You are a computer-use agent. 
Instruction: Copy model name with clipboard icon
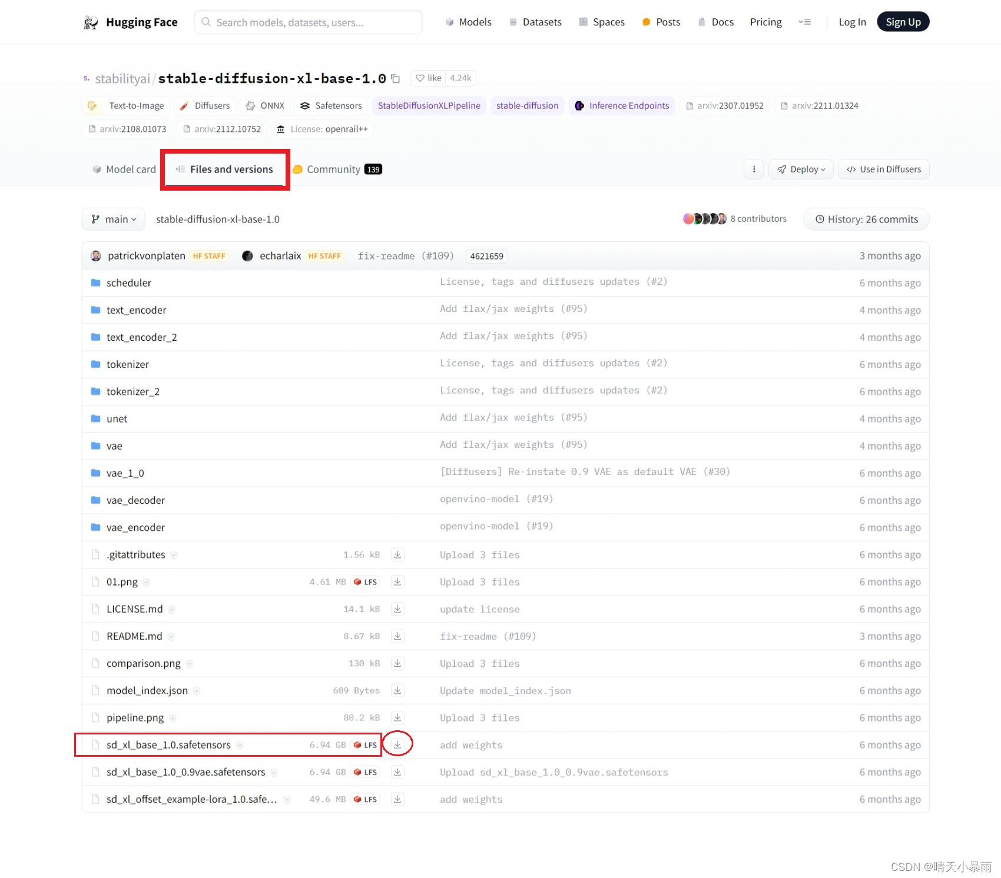(396, 79)
